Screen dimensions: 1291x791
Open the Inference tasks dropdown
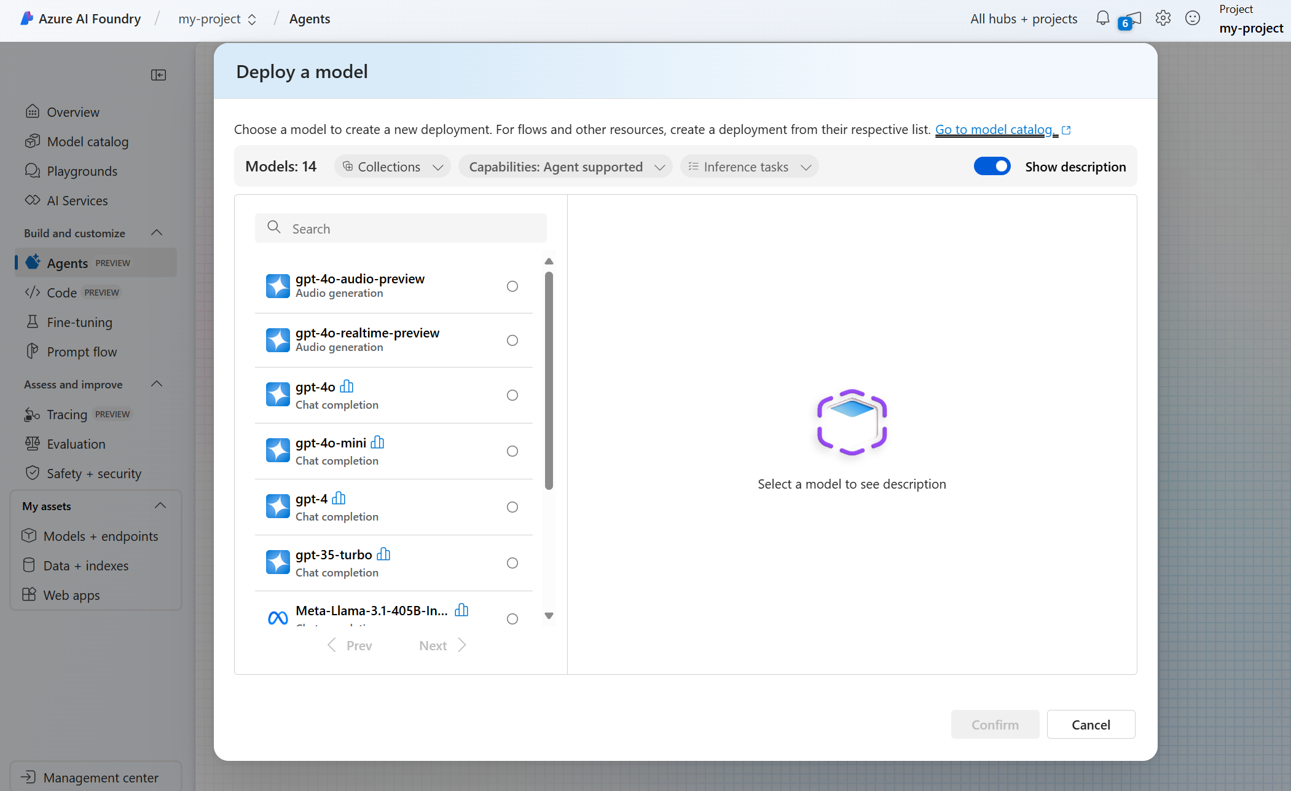749,167
